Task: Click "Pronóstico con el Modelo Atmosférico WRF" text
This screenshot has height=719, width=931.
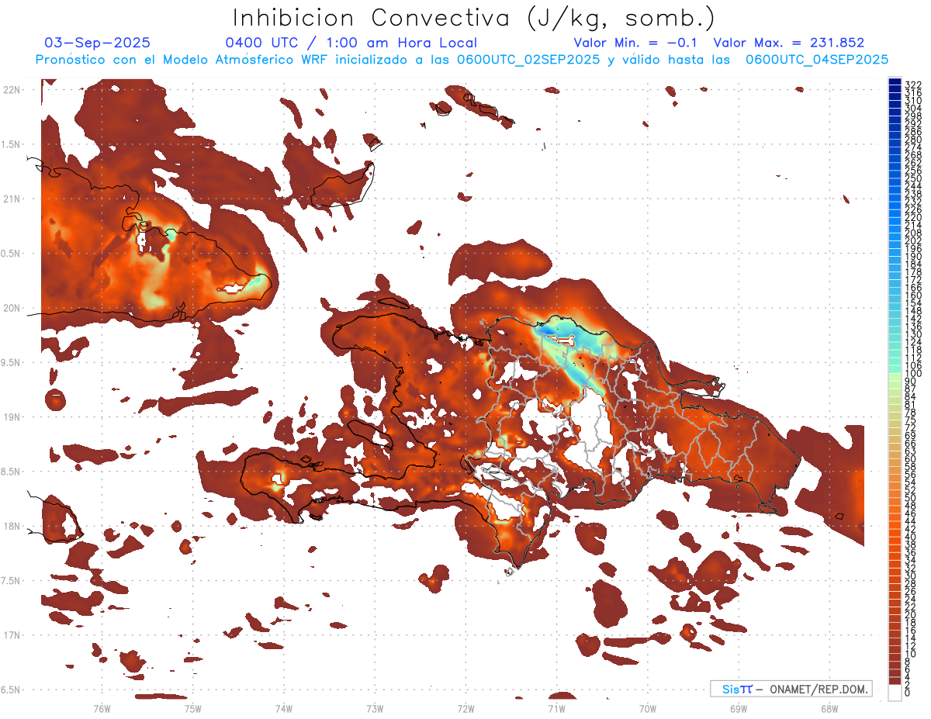Action: click(x=183, y=59)
